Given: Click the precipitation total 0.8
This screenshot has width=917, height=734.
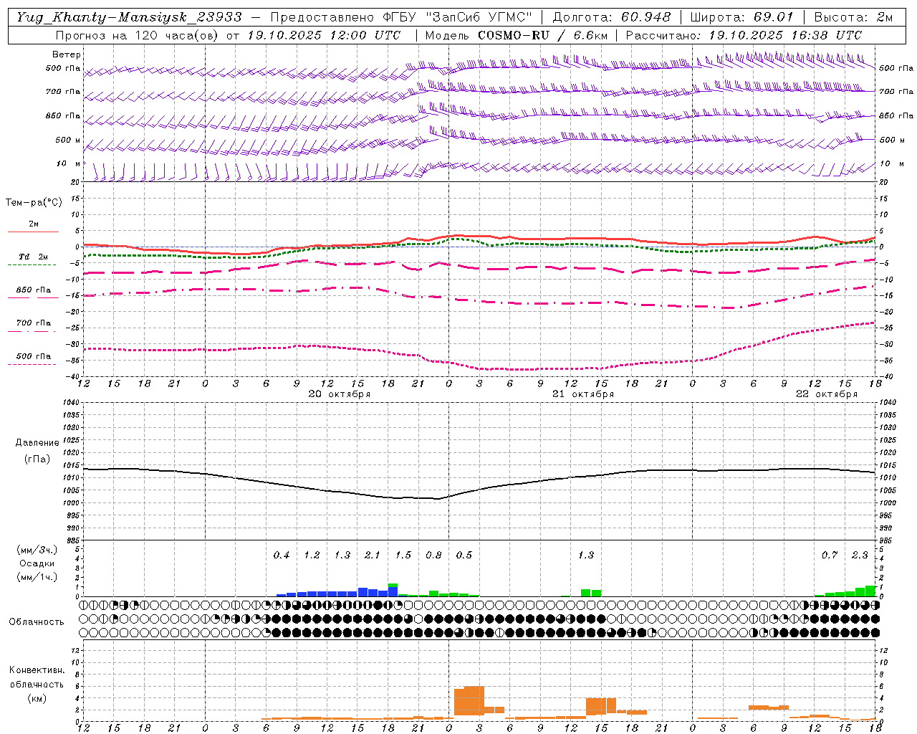Looking at the screenshot, I should pyautogui.click(x=433, y=555).
